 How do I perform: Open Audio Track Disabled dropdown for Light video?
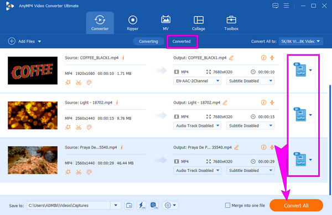tap(198, 126)
